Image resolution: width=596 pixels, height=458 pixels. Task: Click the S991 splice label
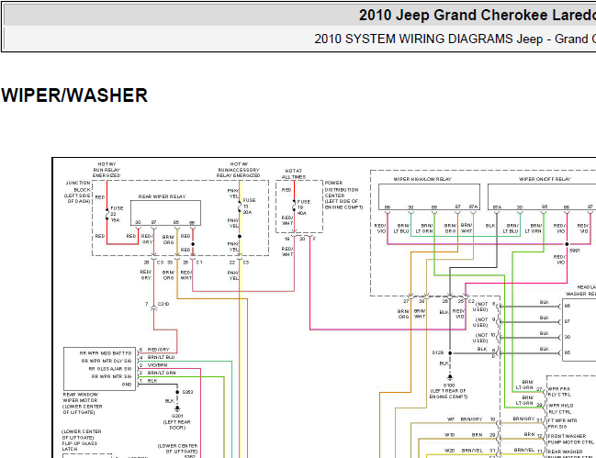[x=575, y=251]
